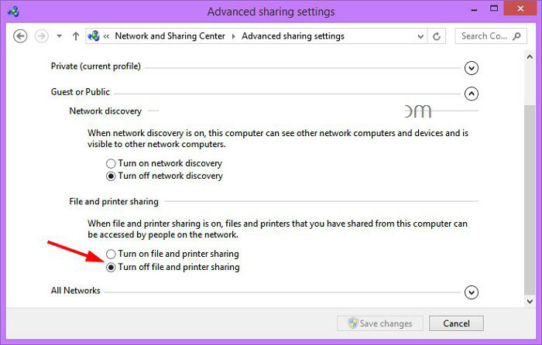This screenshot has height=345, width=542.
Task: Refresh the Advanced sharing settings page
Action: (437, 36)
